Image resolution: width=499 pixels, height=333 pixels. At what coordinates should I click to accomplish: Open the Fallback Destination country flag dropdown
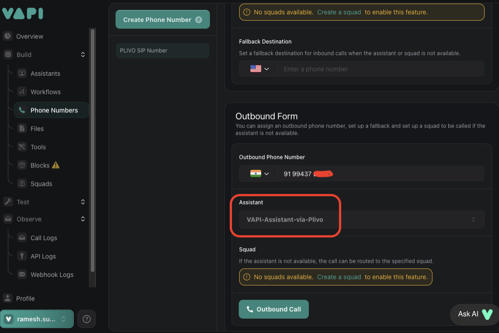pos(258,68)
